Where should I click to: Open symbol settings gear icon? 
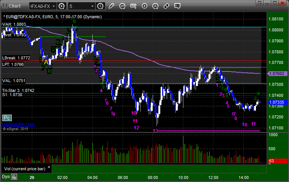coord(62,6)
